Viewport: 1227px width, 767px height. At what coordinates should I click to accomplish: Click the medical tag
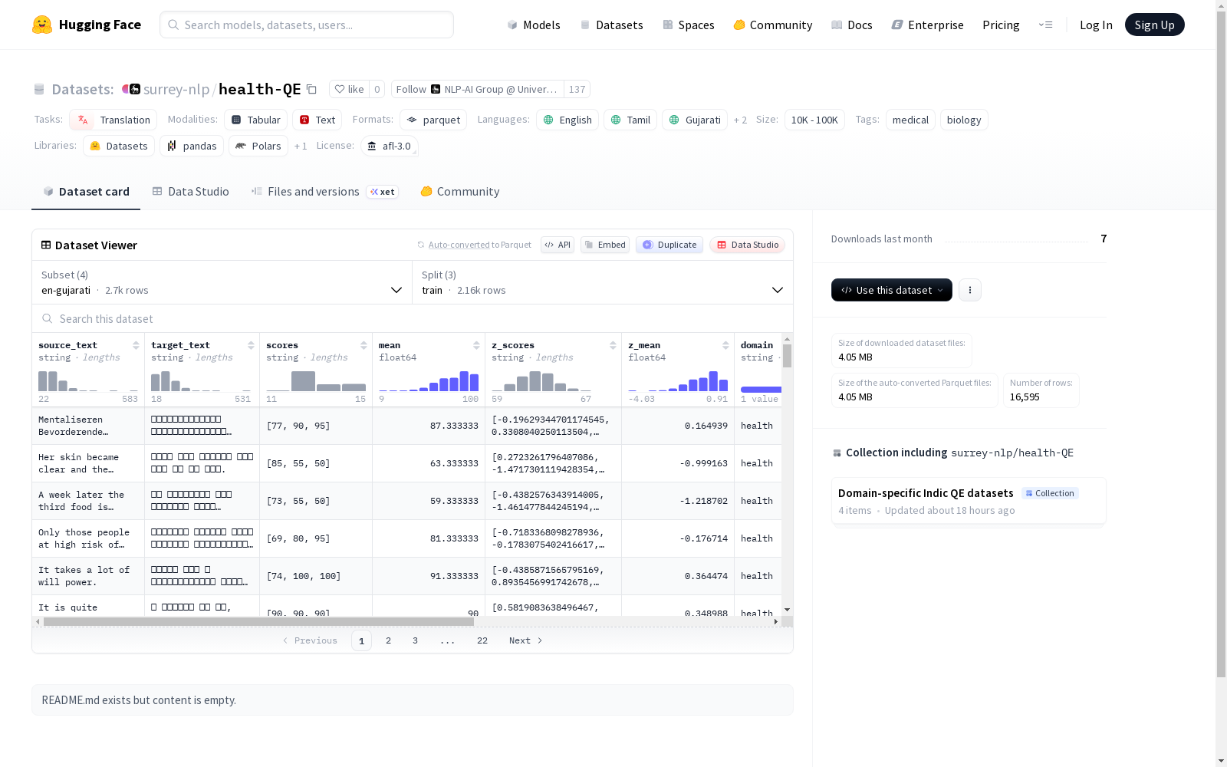(x=910, y=120)
